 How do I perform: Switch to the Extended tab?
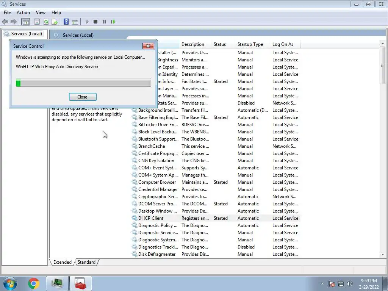click(63, 262)
